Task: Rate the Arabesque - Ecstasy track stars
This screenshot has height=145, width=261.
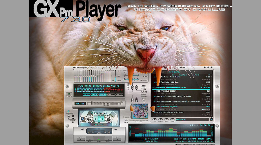Action: (206, 94)
